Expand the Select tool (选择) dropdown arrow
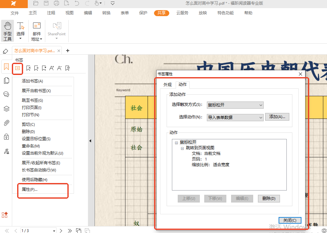The image size is (327, 233). 21,39
